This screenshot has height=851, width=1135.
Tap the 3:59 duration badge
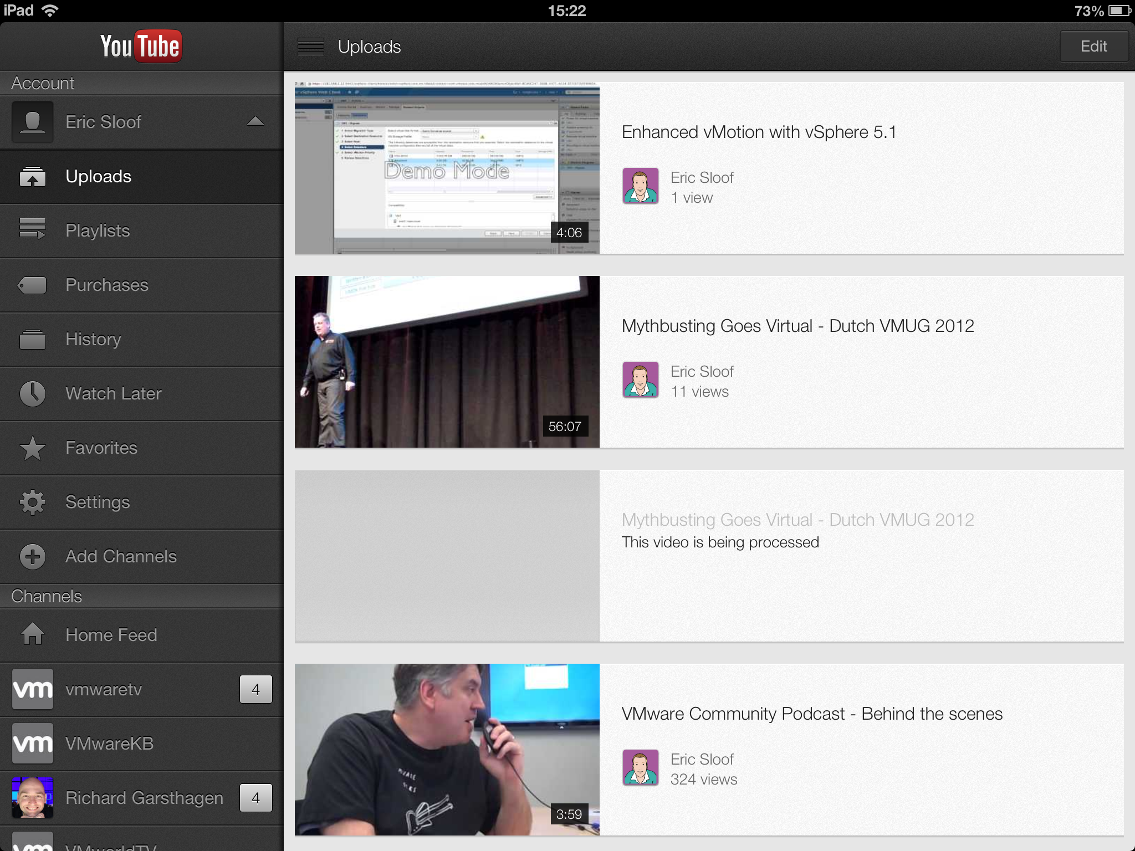(569, 814)
